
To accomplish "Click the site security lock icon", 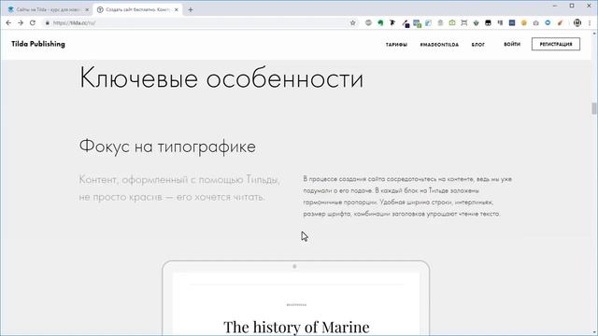I will click(x=48, y=22).
